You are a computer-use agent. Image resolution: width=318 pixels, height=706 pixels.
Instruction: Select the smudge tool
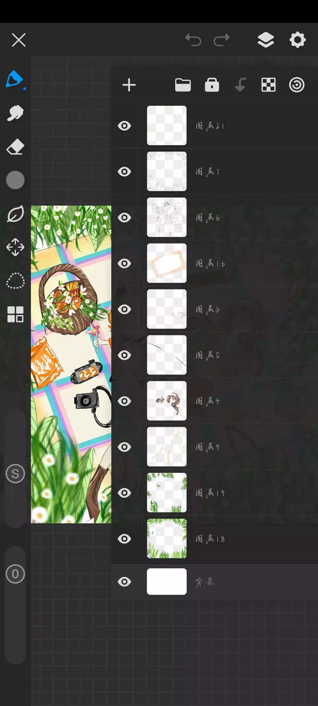pyautogui.click(x=15, y=113)
